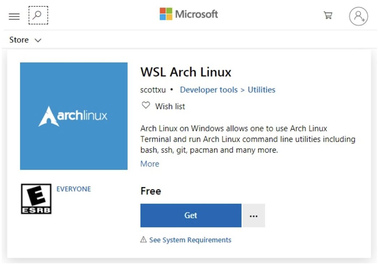Open the Developer tools category link
Viewport: 378px width, 264px height.
[209, 90]
